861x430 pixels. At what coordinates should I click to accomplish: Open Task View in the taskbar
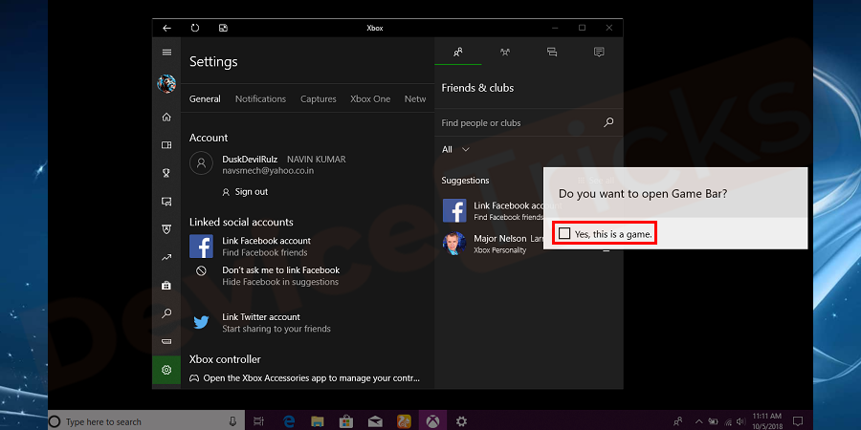click(258, 421)
